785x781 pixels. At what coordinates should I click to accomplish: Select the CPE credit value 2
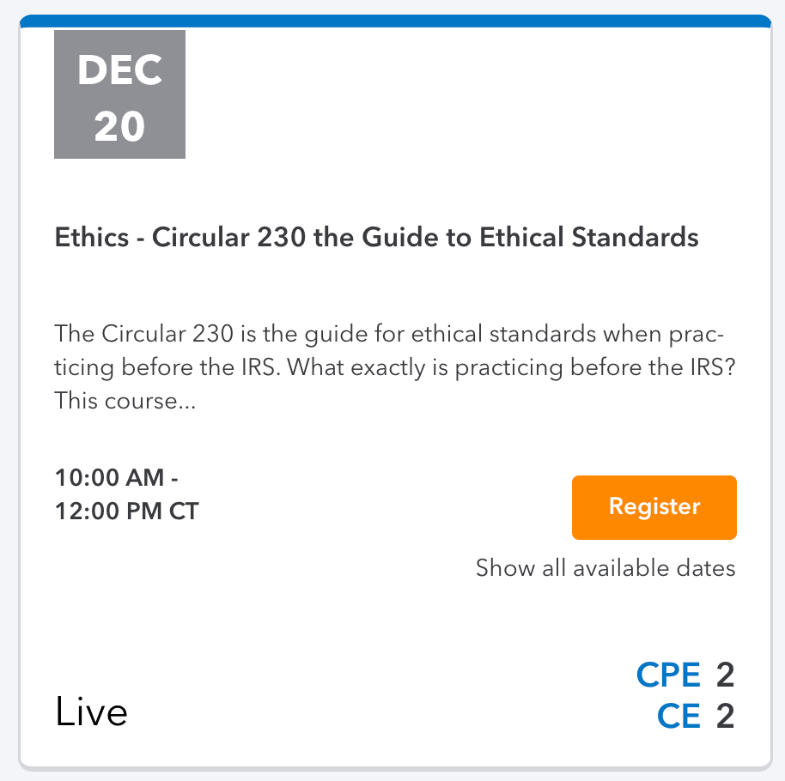pyautogui.click(x=725, y=675)
